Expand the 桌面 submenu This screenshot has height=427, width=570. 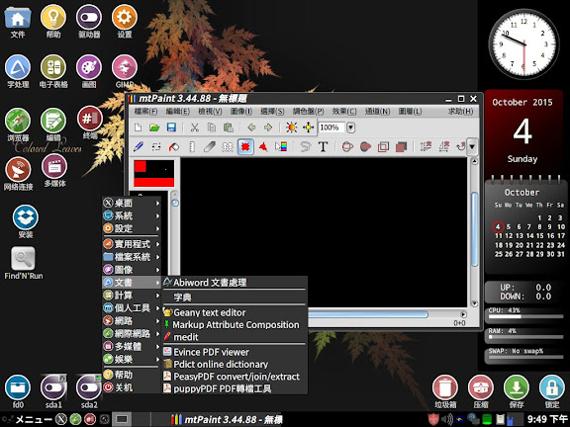(132, 203)
